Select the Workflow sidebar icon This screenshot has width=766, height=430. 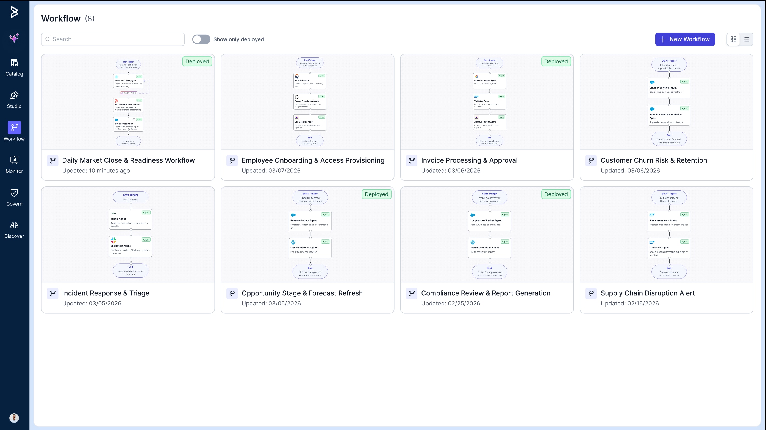(14, 128)
